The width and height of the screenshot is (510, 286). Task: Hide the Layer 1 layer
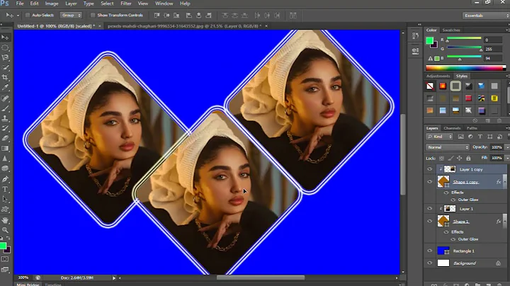[x=430, y=209]
